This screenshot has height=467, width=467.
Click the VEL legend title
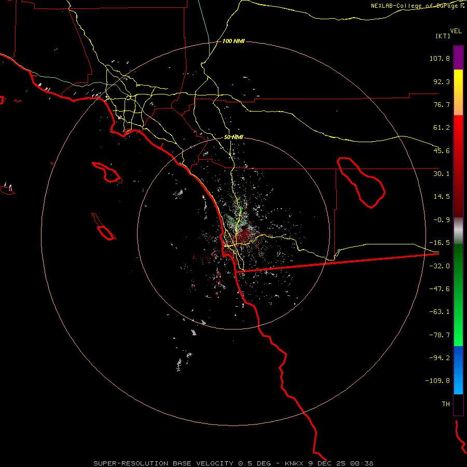click(x=456, y=31)
